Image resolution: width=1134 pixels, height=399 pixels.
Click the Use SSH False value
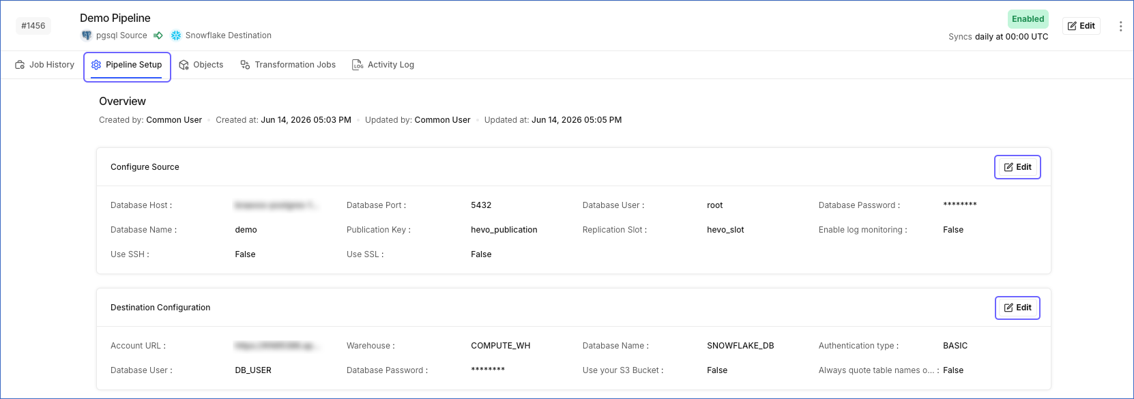coord(245,254)
